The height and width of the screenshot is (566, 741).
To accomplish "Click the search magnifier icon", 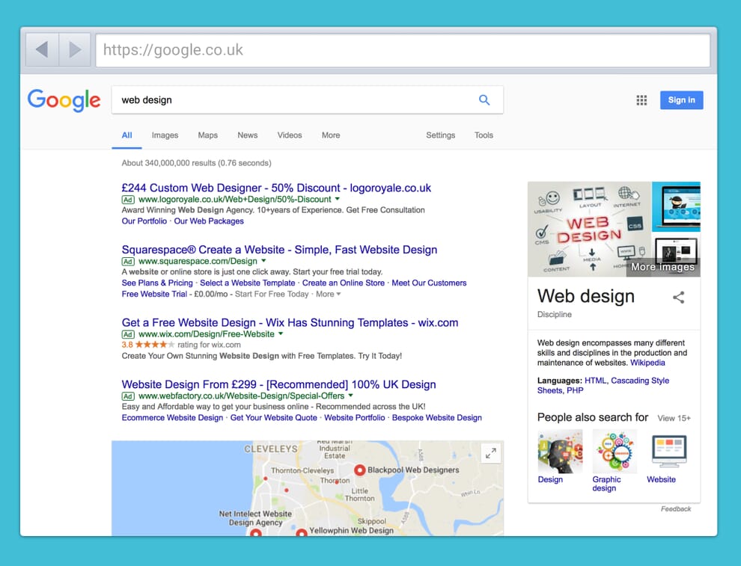I will tap(484, 99).
